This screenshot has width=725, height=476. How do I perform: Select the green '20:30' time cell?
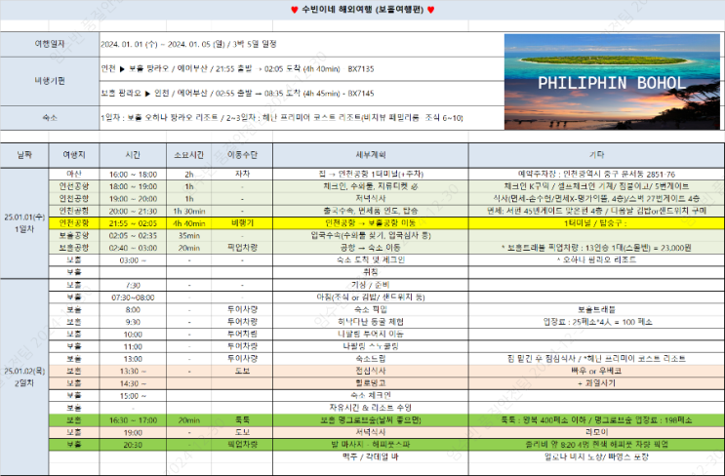[x=133, y=445]
